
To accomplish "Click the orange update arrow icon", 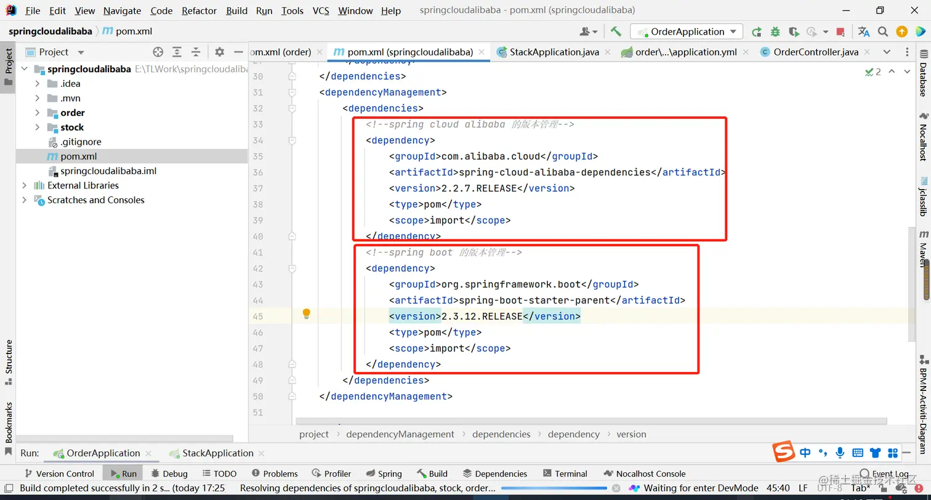I will point(901,31).
